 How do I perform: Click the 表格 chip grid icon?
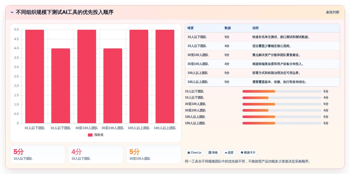pyautogui.click(x=210, y=153)
